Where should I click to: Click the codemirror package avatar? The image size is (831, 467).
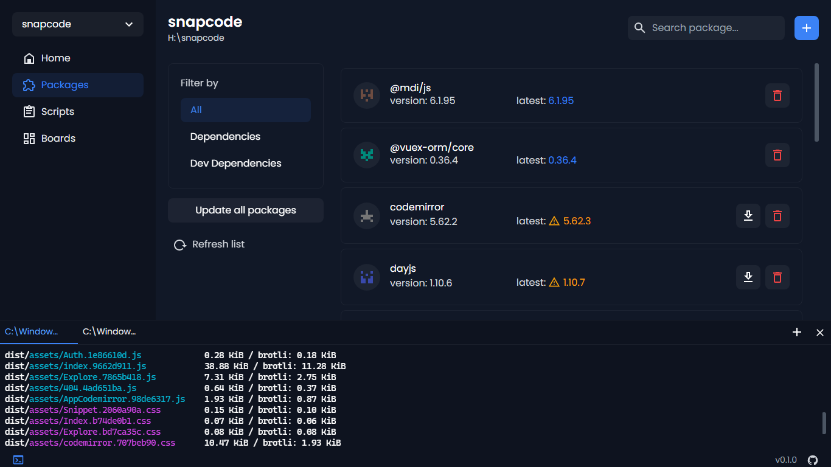click(367, 216)
